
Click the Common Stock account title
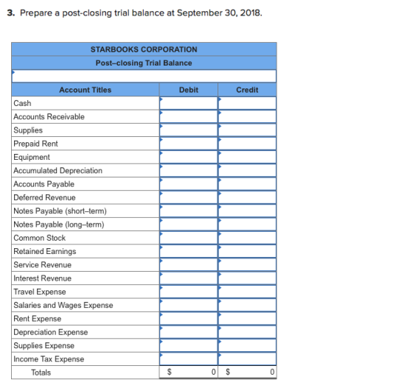click(x=40, y=238)
